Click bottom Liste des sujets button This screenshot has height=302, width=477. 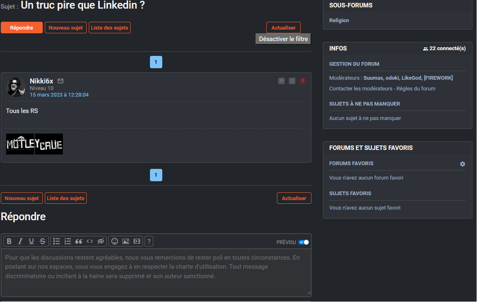point(66,198)
